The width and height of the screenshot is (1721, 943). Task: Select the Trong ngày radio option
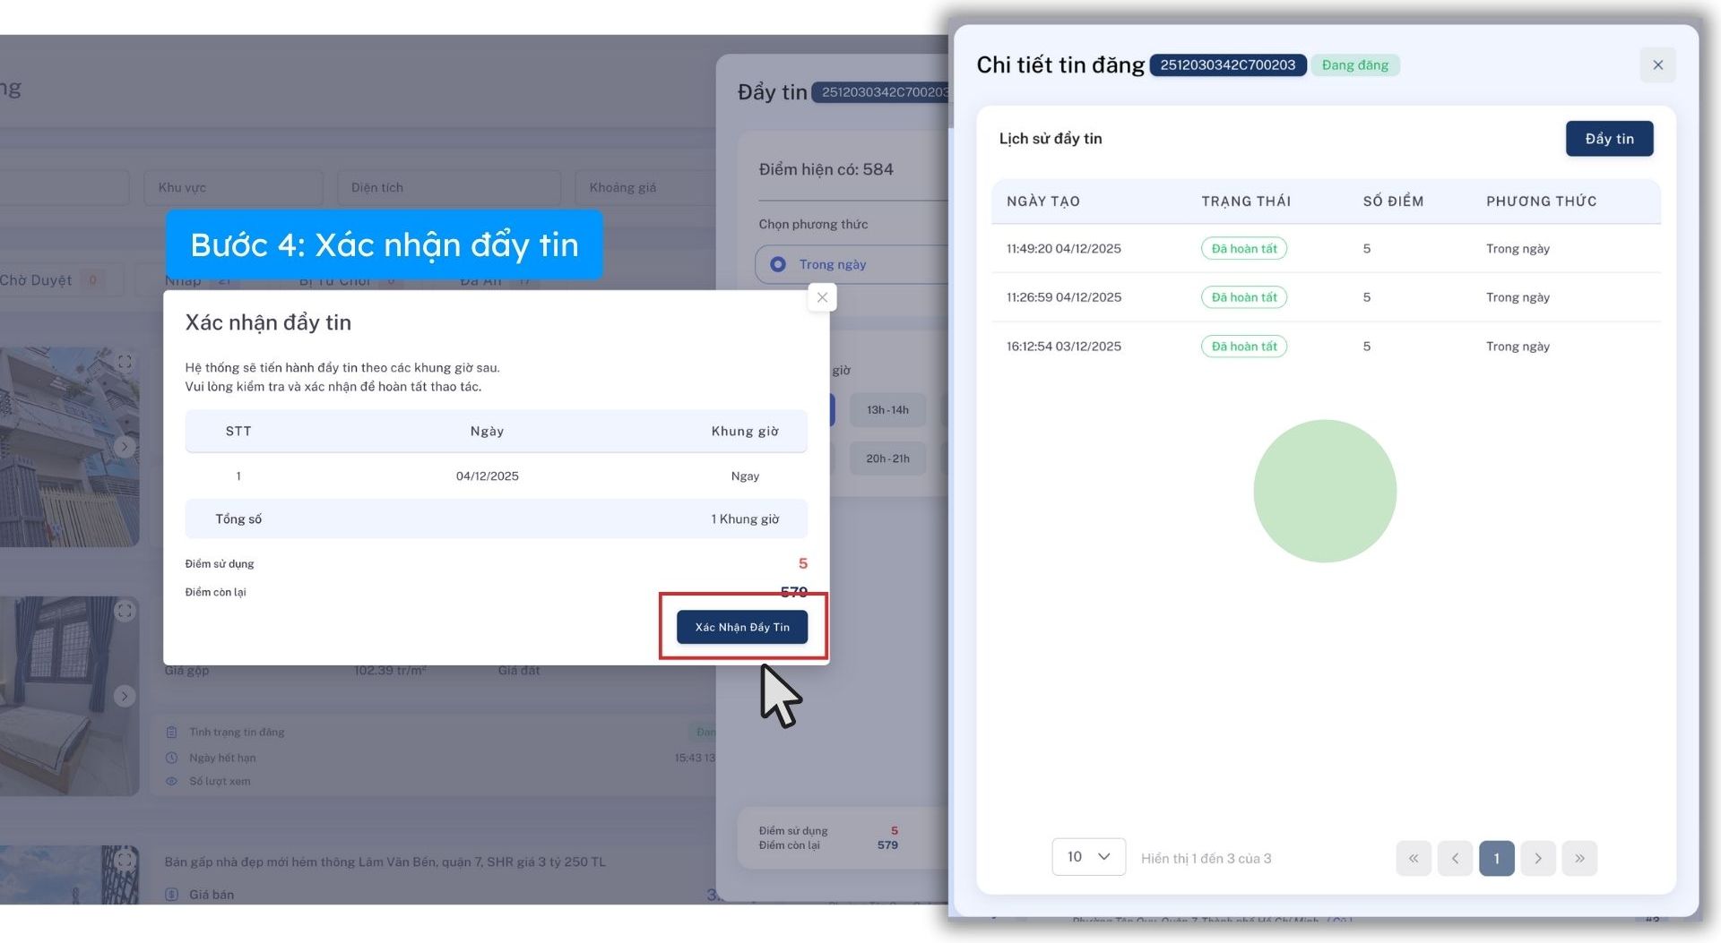[x=778, y=264]
